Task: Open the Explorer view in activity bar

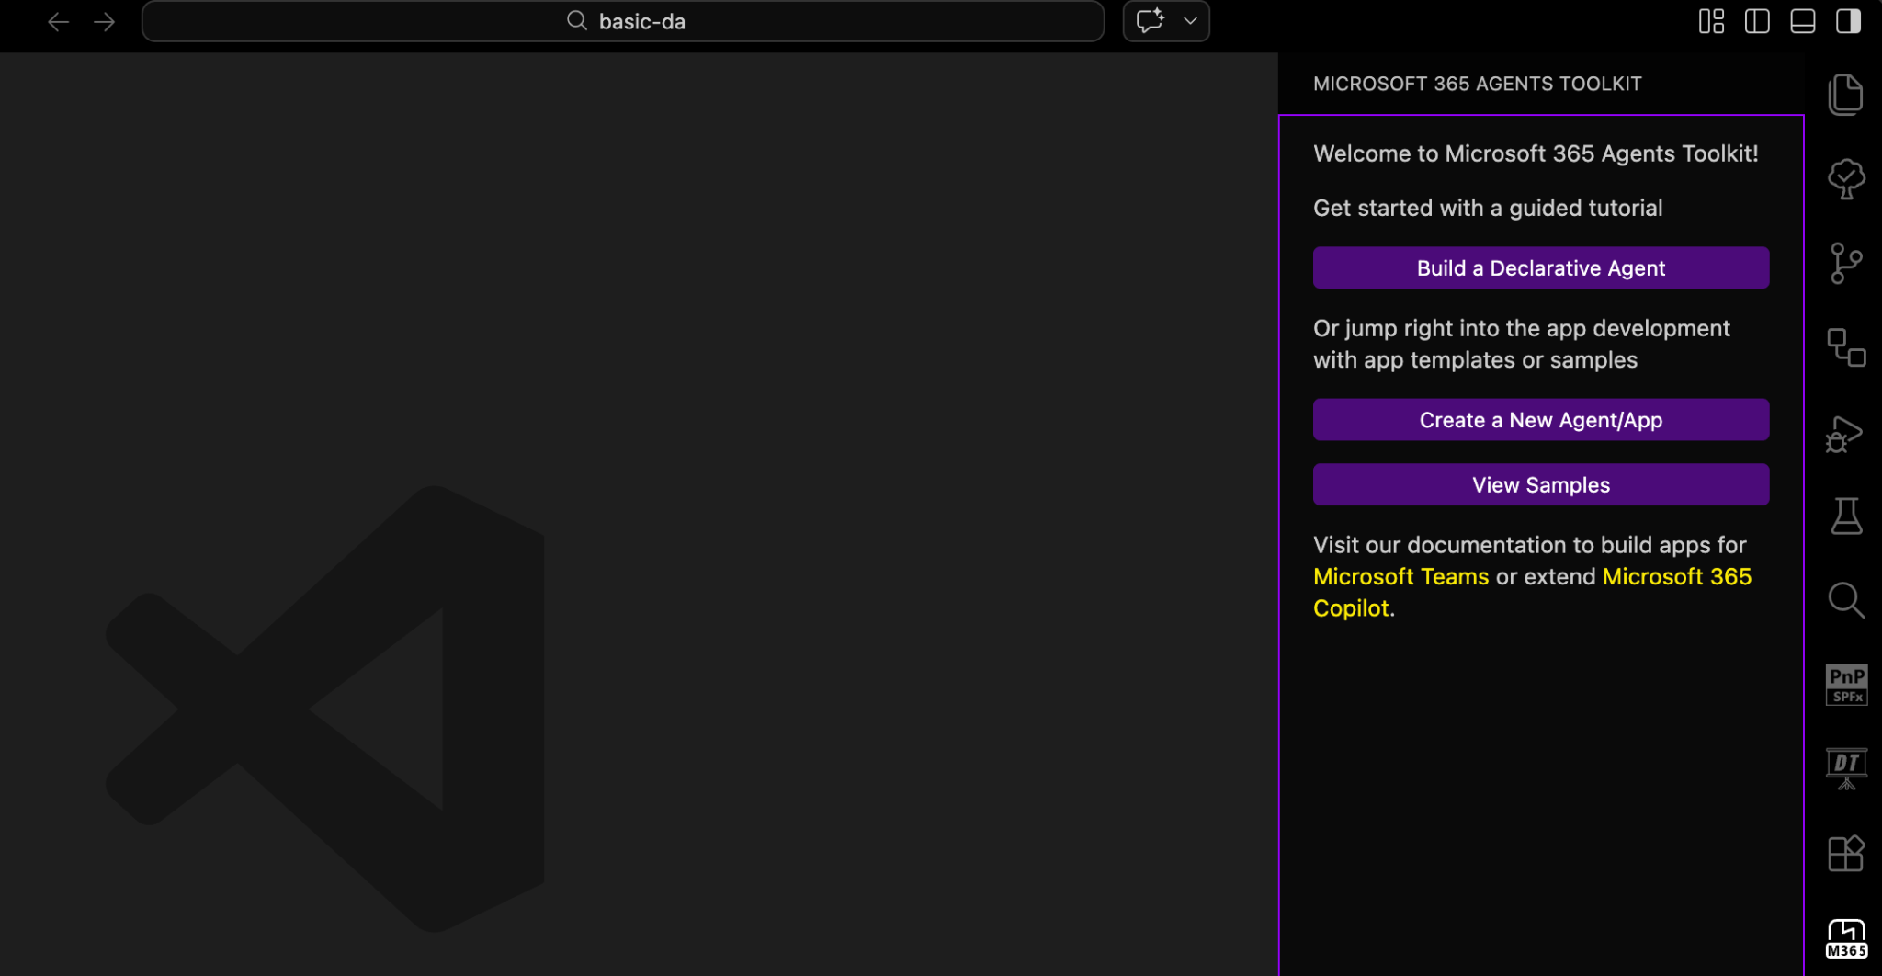Action: point(1845,95)
